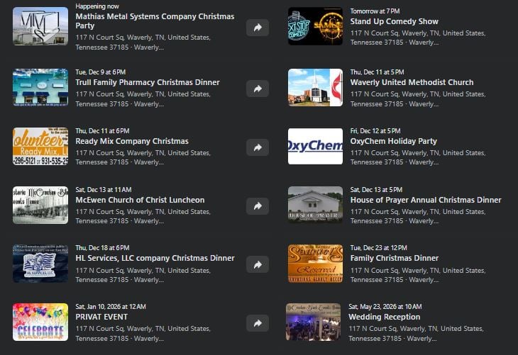The height and width of the screenshot is (355, 518).
Task: Share the McEwen Church of Christ Luncheon
Action: click(x=258, y=206)
